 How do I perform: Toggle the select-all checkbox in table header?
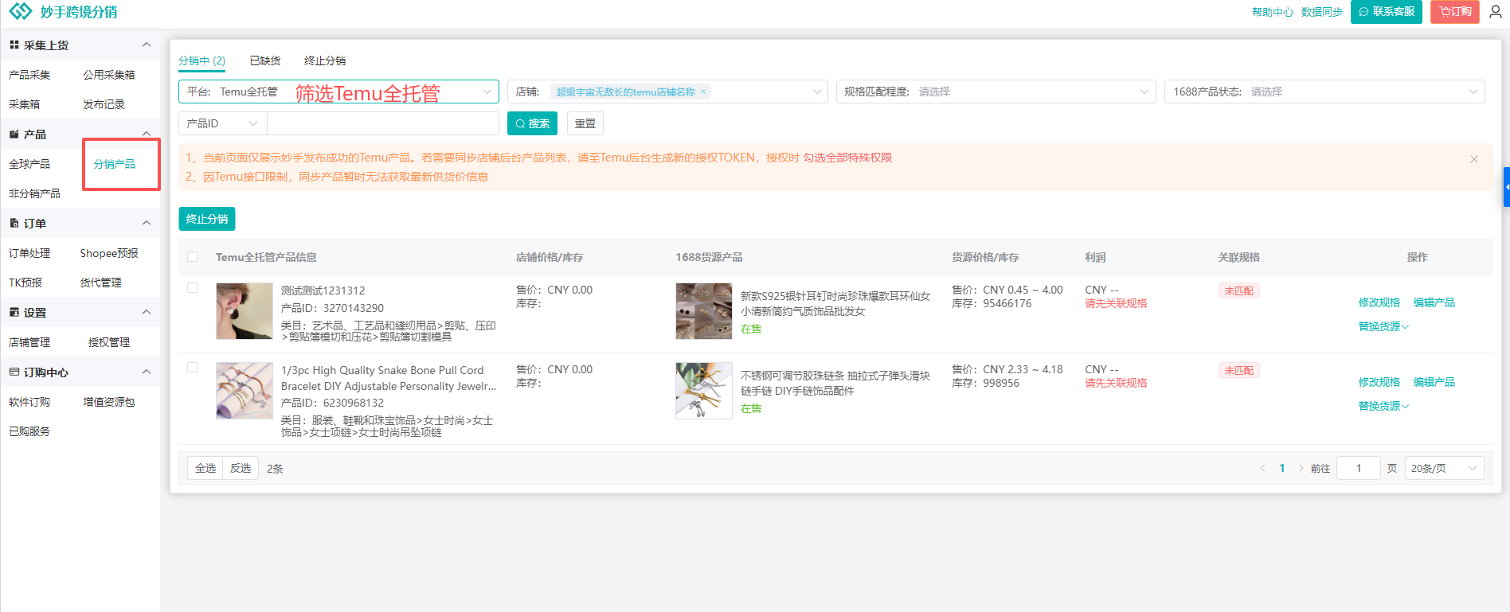pos(192,257)
